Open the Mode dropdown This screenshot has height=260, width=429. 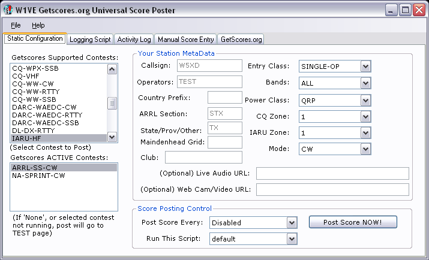(335, 149)
